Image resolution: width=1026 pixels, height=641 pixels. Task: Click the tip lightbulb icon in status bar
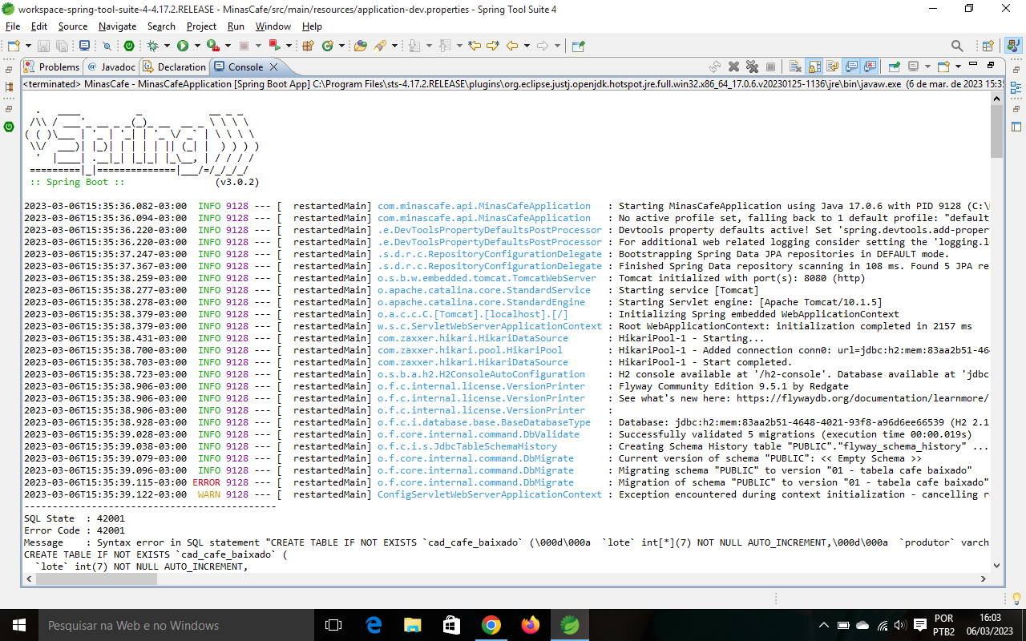point(1016,598)
